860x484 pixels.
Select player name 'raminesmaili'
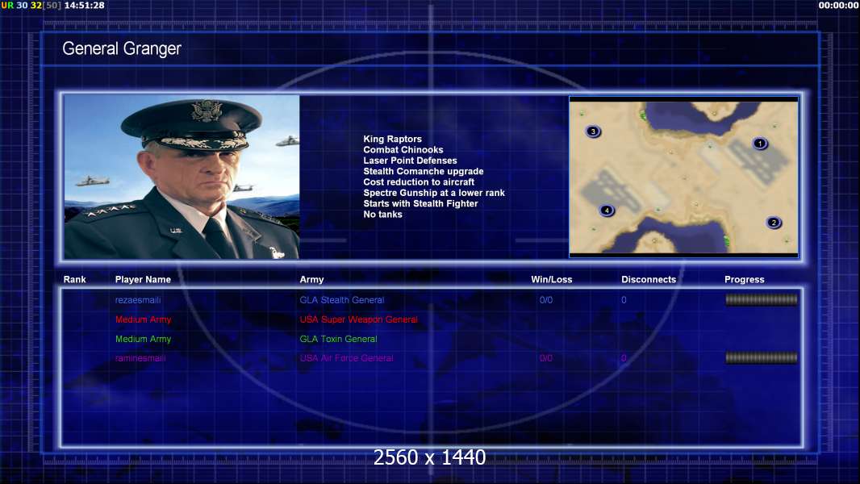tap(140, 358)
